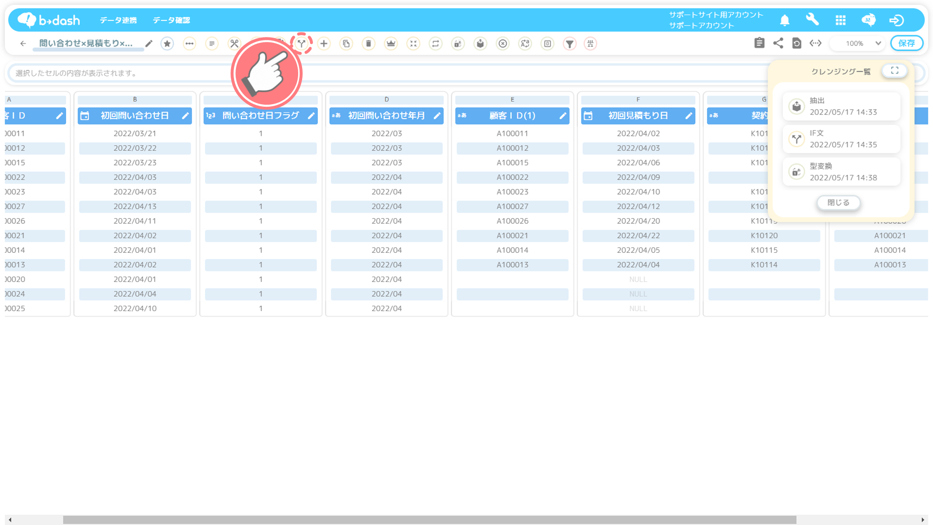The height and width of the screenshot is (525, 933).
Task: Open the clipboard list icon
Action: (x=759, y=43)
